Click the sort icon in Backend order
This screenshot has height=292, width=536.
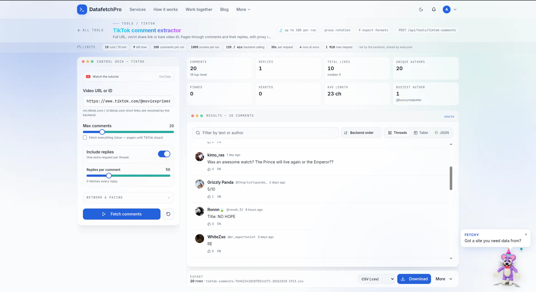pos(346,133)
